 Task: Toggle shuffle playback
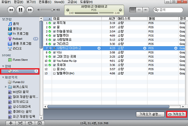pyautogui.click(x=20, y=123)
